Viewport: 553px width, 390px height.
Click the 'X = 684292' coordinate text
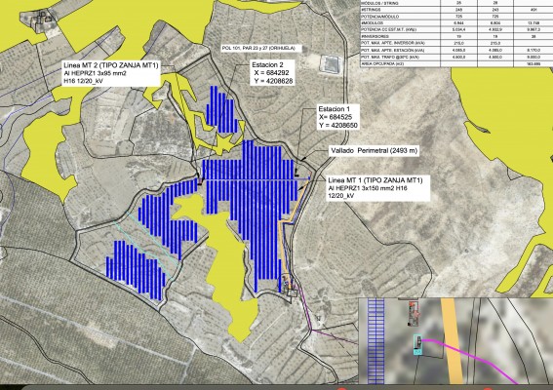(x=271, y=73)
